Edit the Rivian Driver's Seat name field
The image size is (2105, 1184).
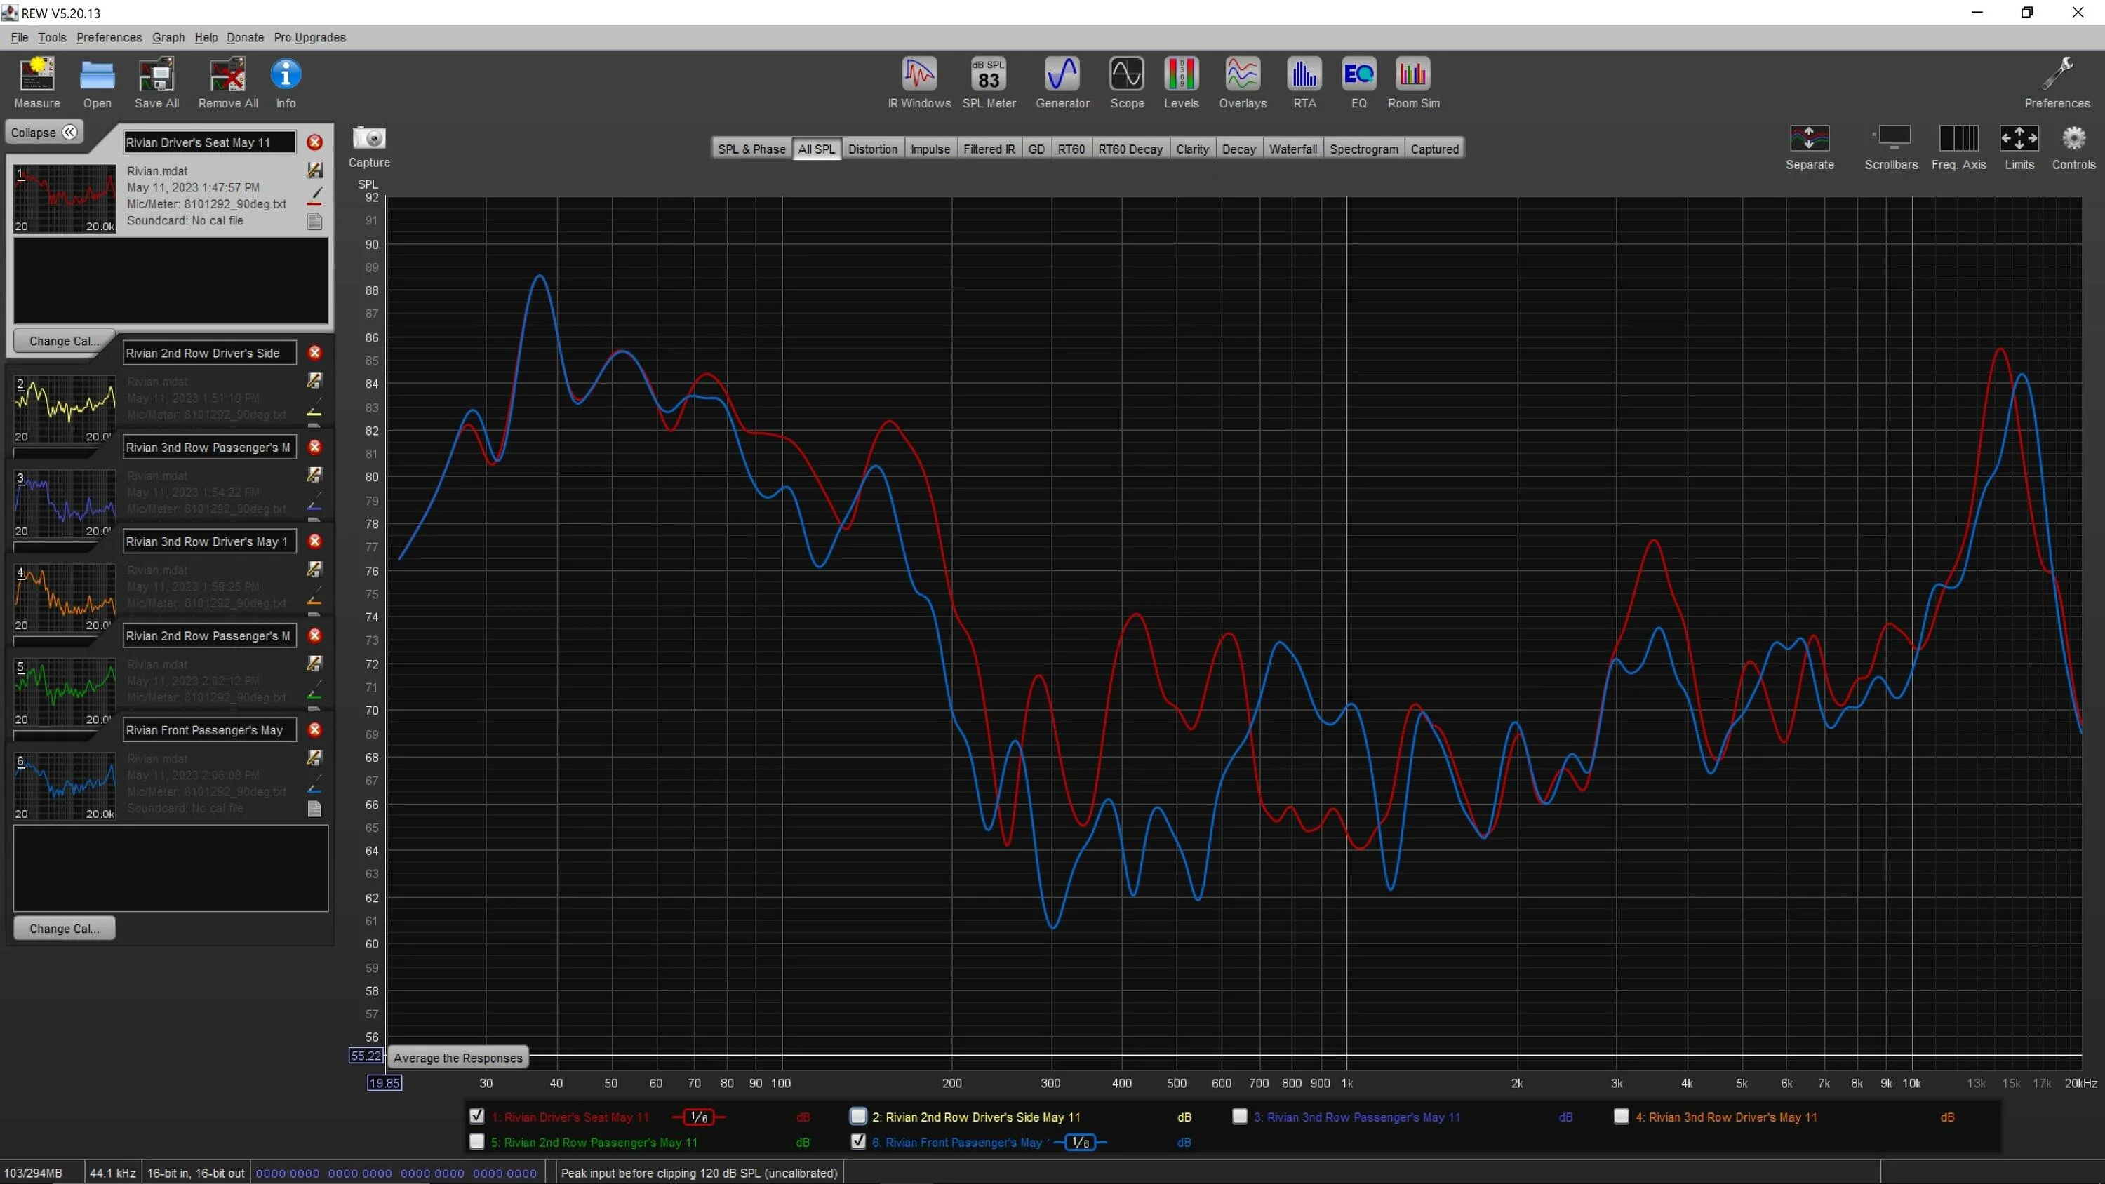click(209, 142)
